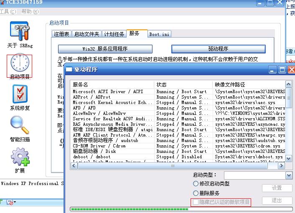This screenshot has width=295, height=213.
Task: Select the 删除服务 radio button
Action: click(x=196, y=193)
